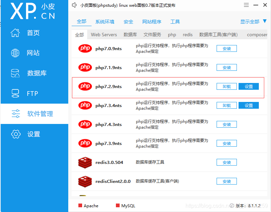Click the FTP server icon
This screenshot has height=212, width=271.
15,93
